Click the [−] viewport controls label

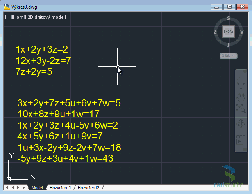(8, 17)
